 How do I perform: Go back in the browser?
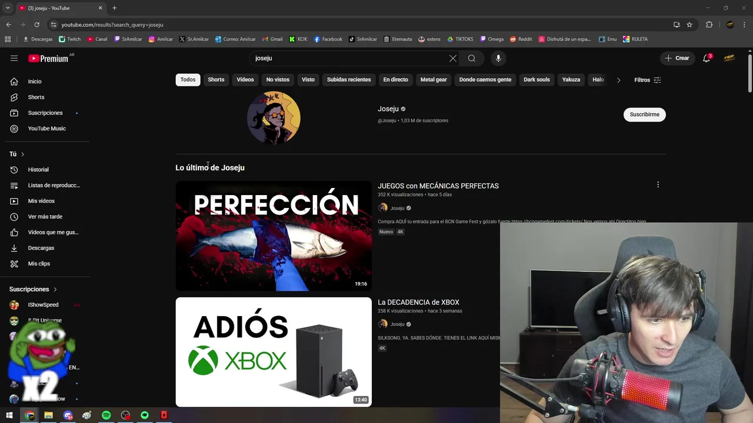pyautogui.click(x=8, y=25)
